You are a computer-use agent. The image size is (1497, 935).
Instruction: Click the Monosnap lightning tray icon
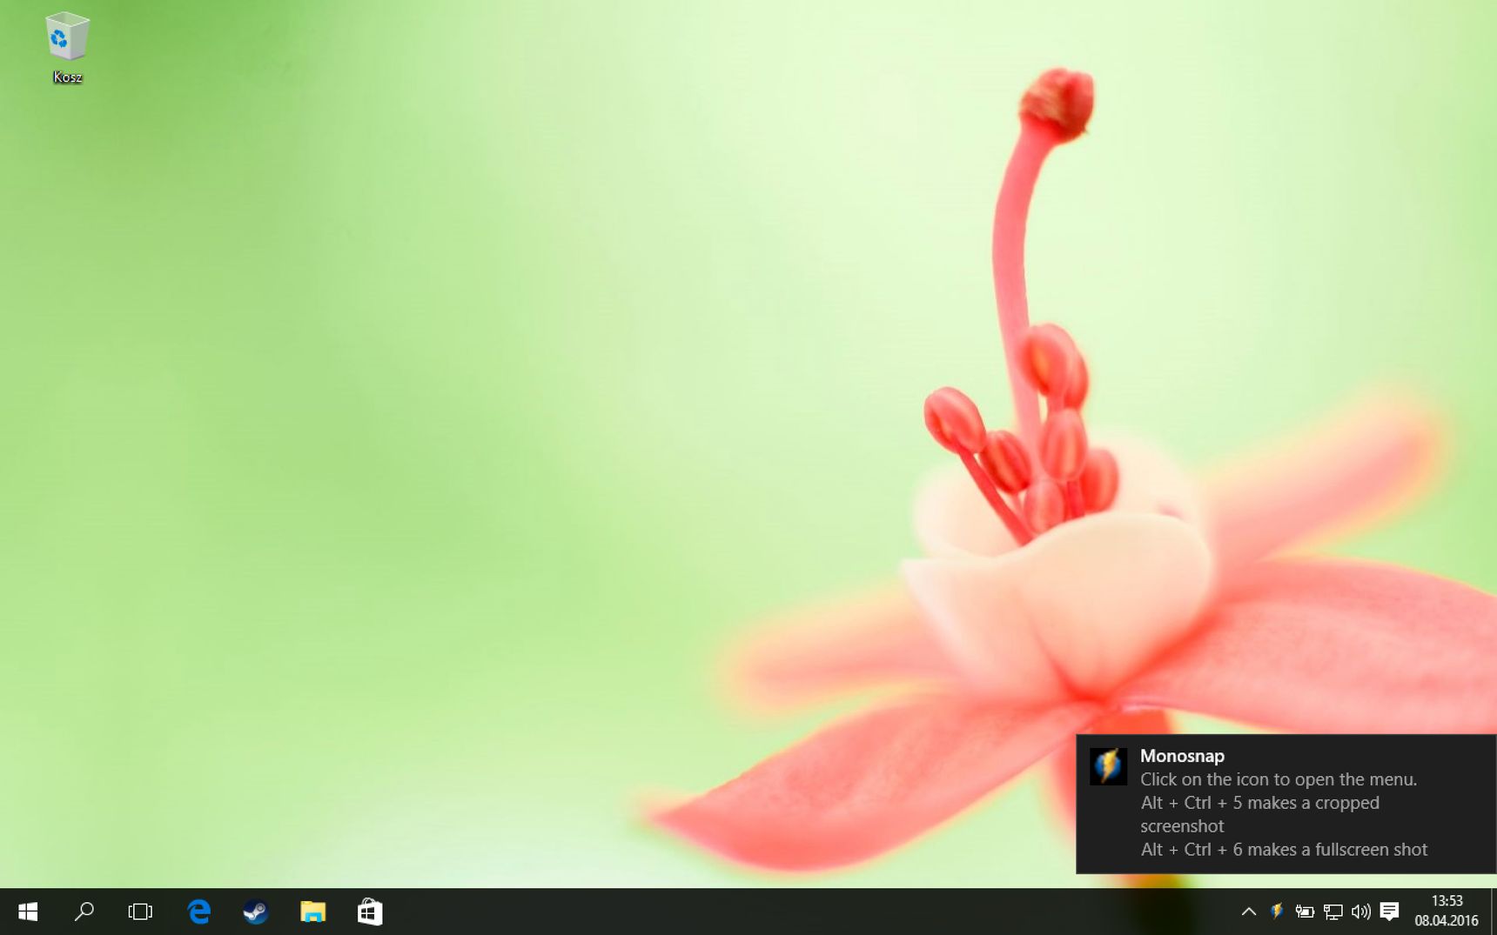click(1277, 912)
